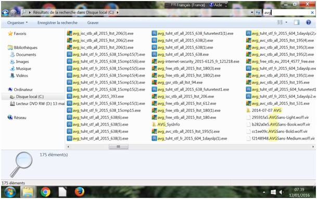Select icon of avg_tuht_stf_all_2015_638(6).exe
Viewport: 317px width, 199px height.
coord(70,118)
